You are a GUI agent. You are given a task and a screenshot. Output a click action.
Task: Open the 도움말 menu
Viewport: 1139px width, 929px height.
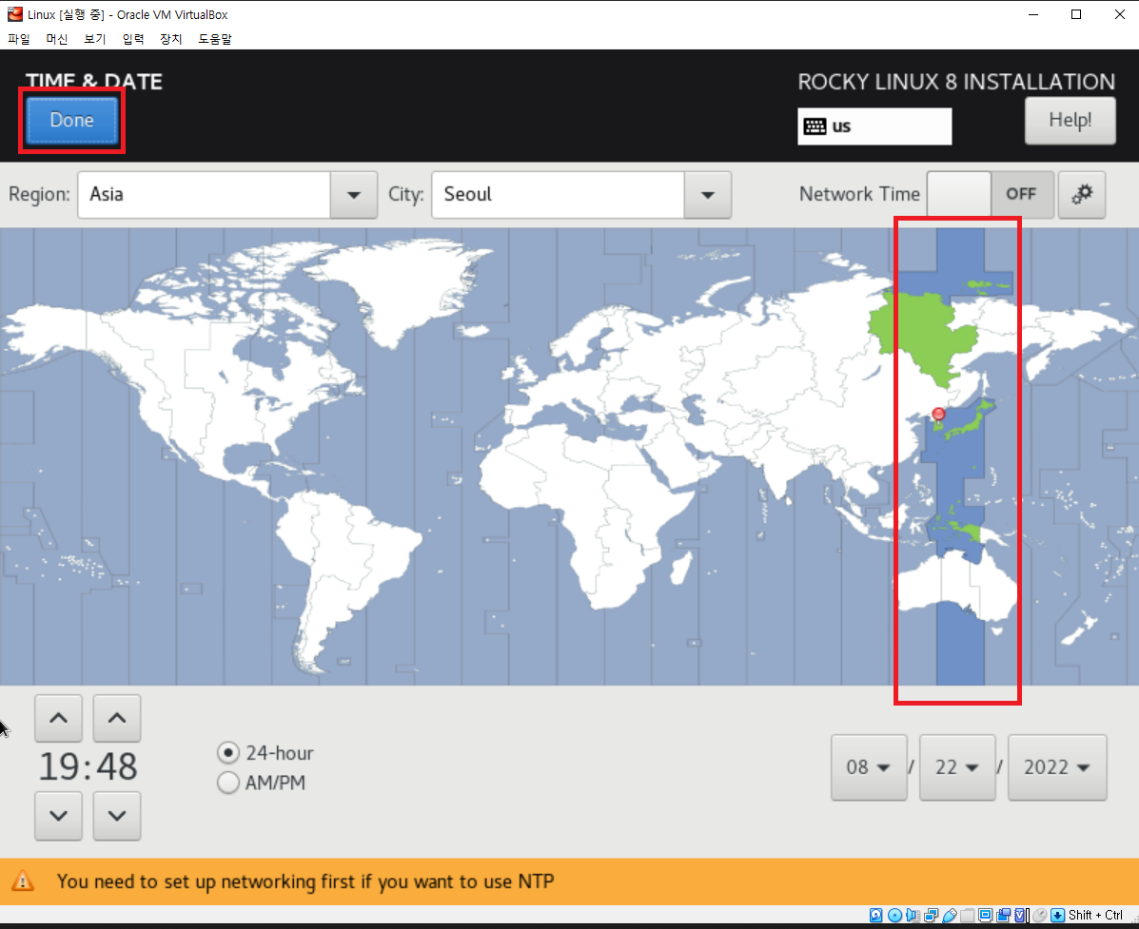click(215, 39)
